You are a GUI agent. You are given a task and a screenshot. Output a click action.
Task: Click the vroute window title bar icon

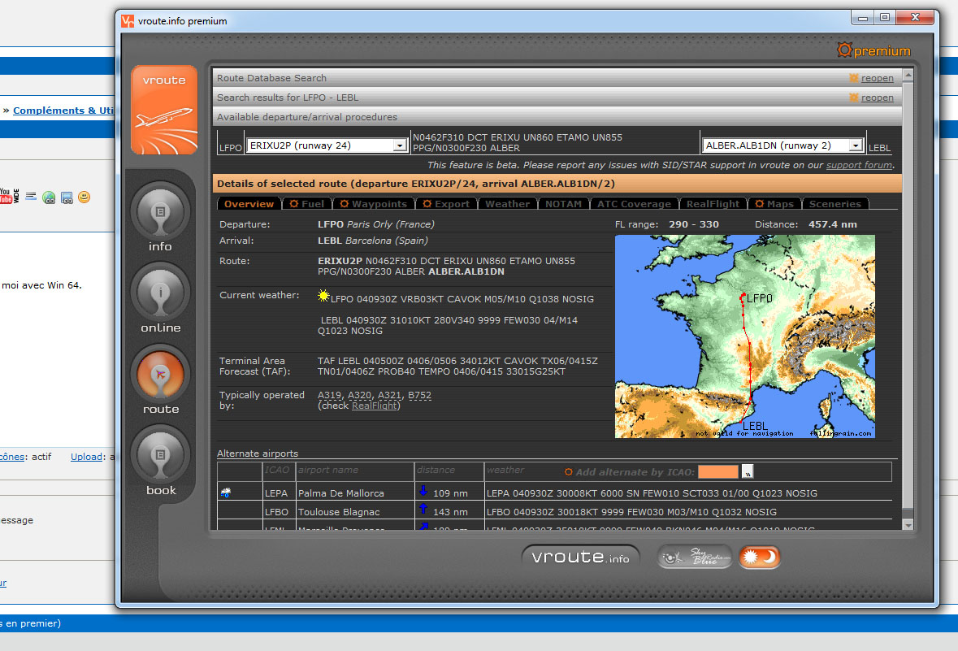(x=128, y=21)
